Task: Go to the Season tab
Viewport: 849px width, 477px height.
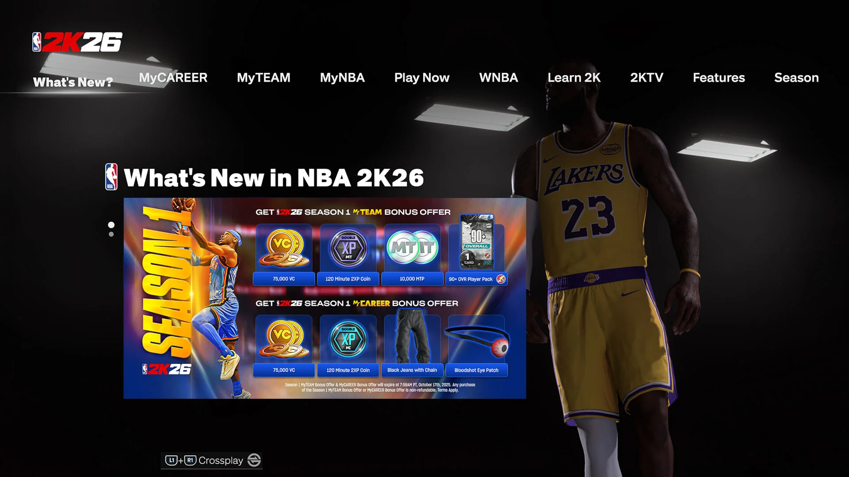Action: 796,78
